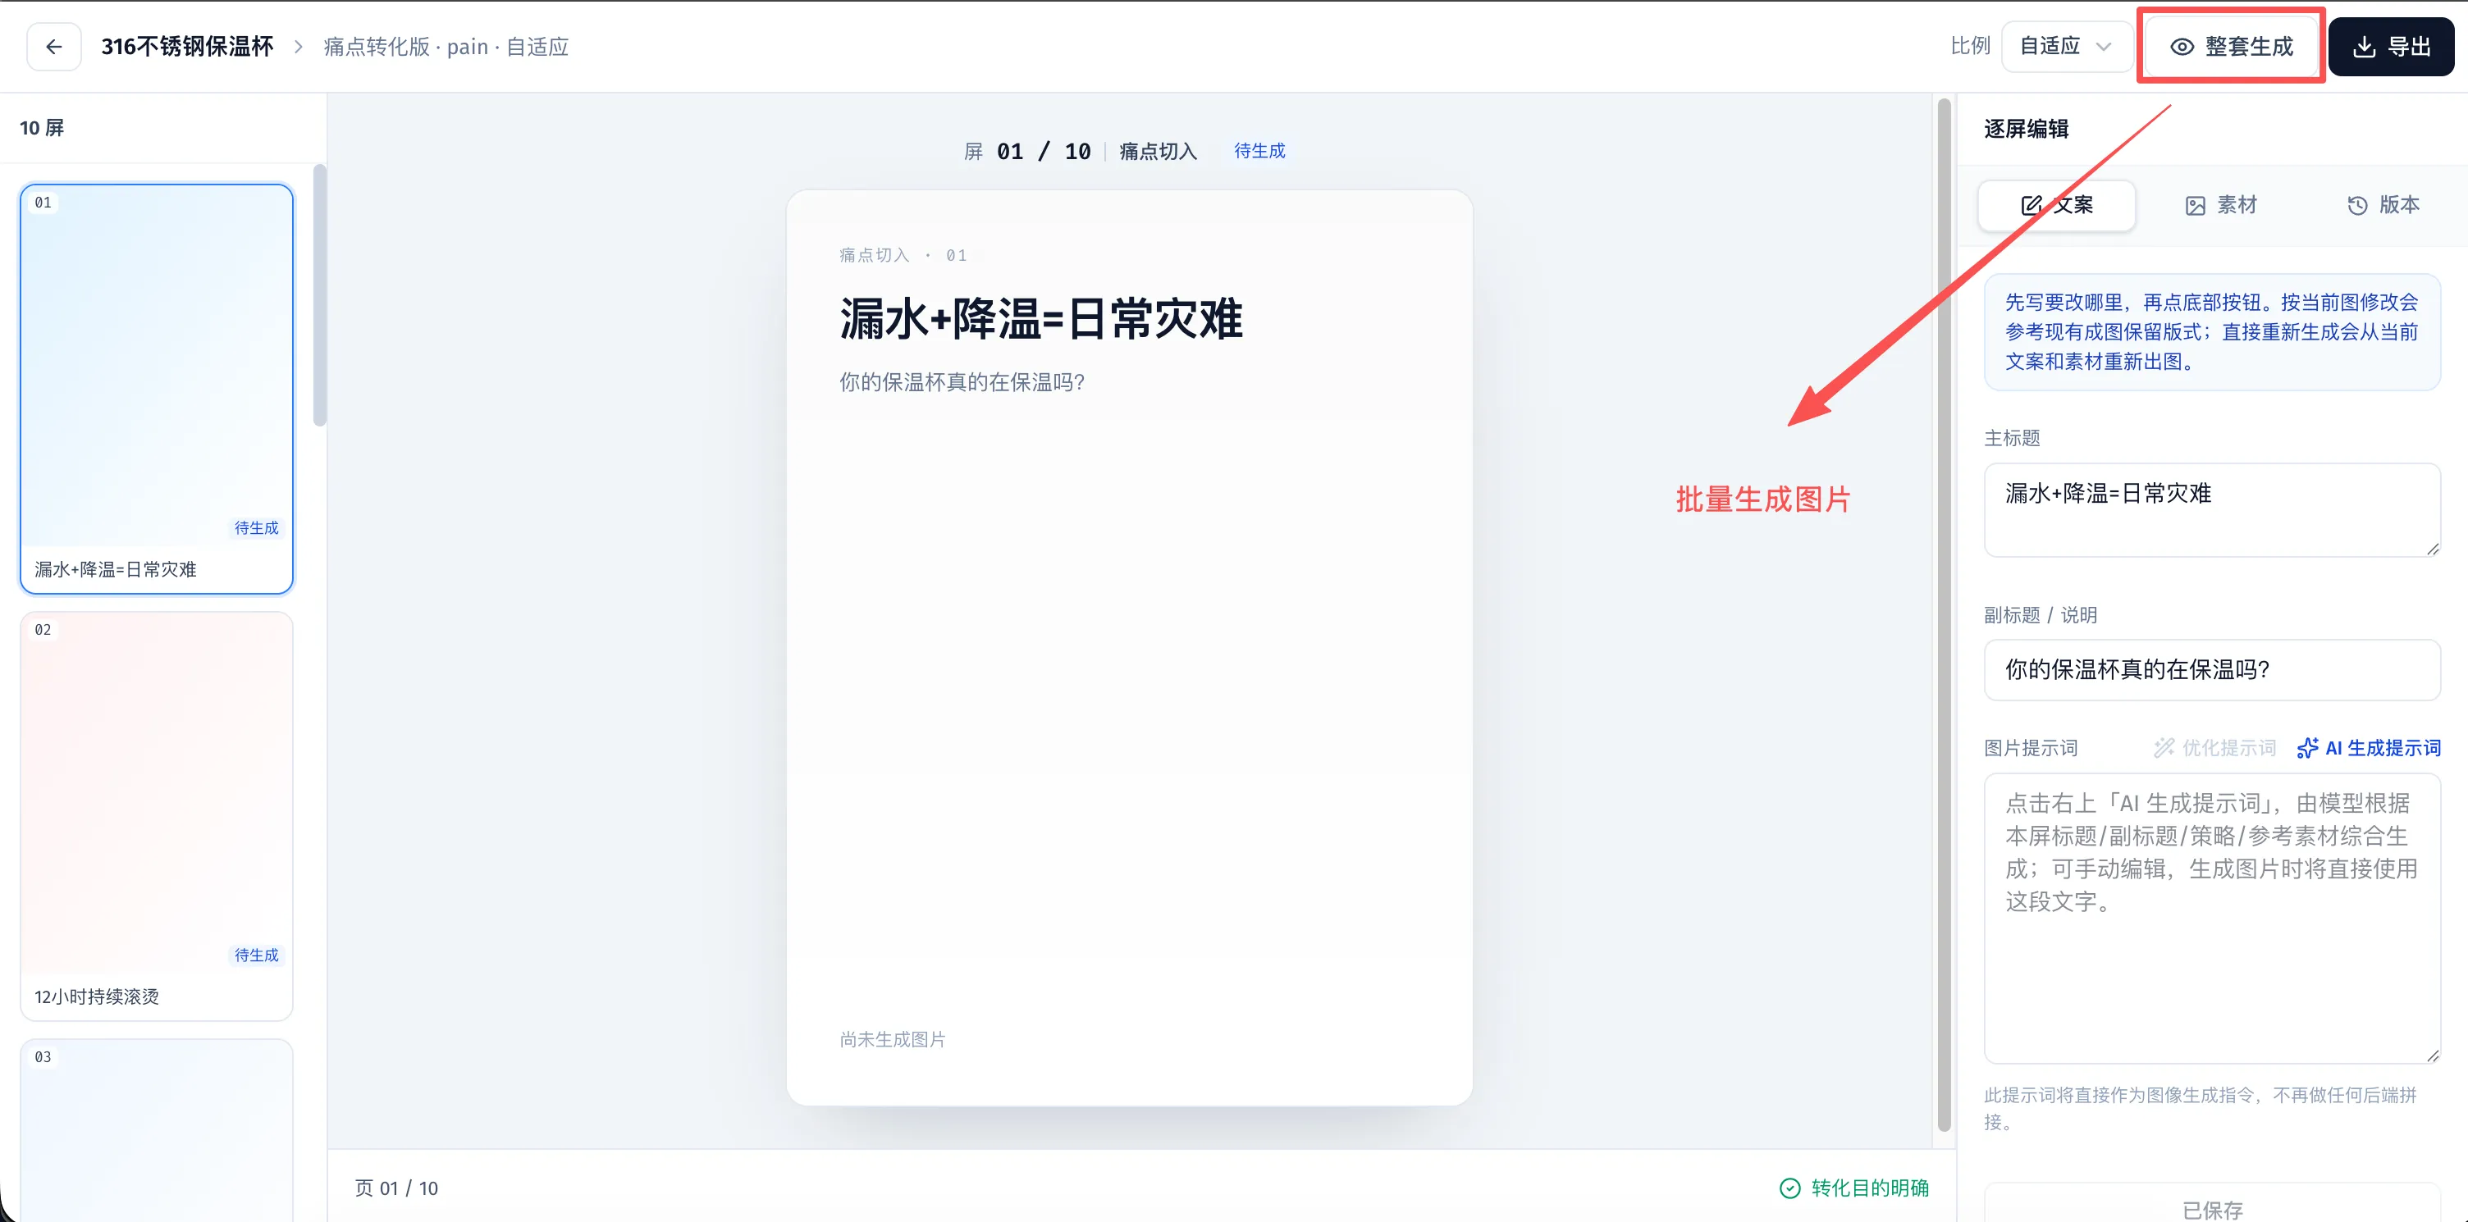Click the pencil icon on 文案 tab
The height and width of the screenshot is (1222, 2468).
(2032, 205)
